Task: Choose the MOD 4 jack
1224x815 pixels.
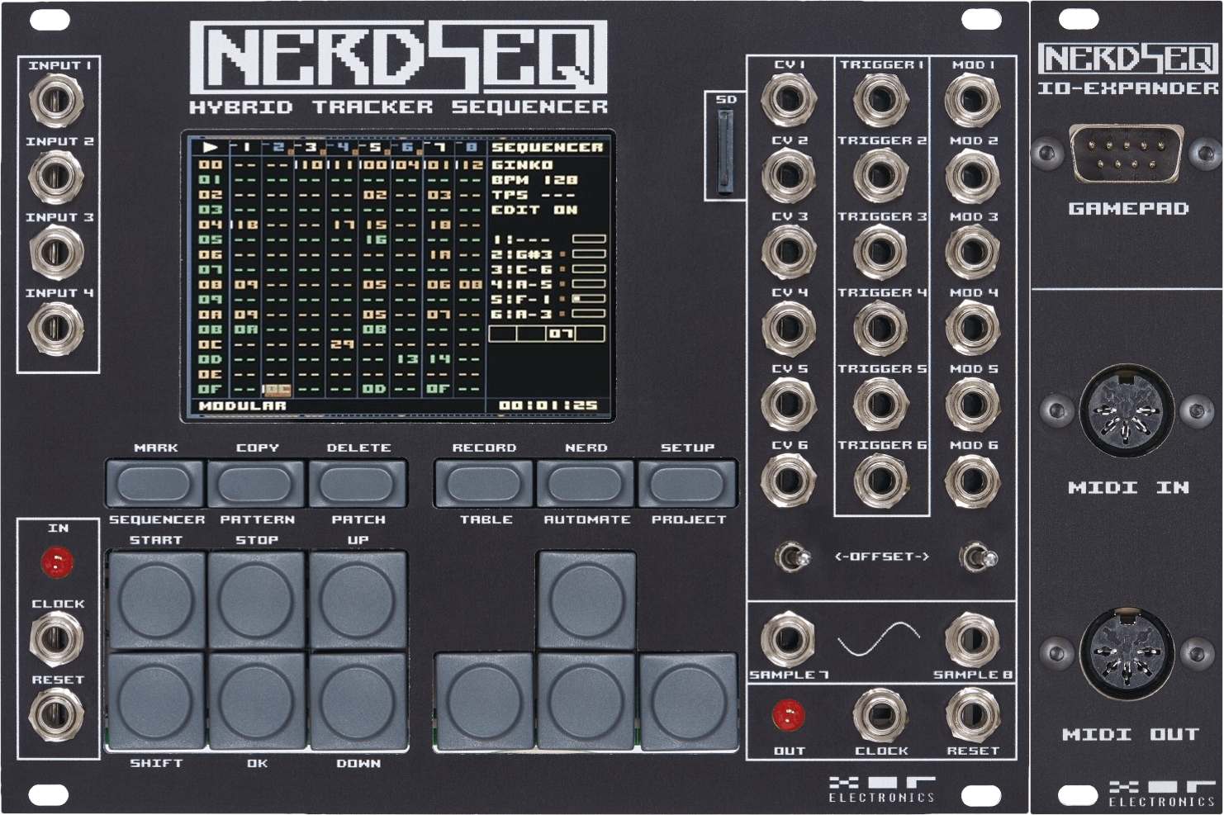Action: 972,327
